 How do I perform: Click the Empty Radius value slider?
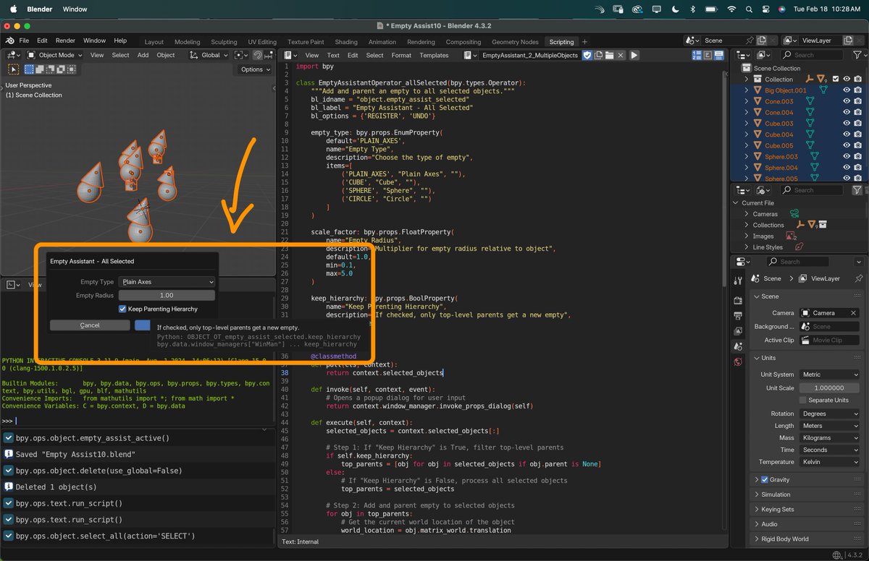(x=167, y=296)
